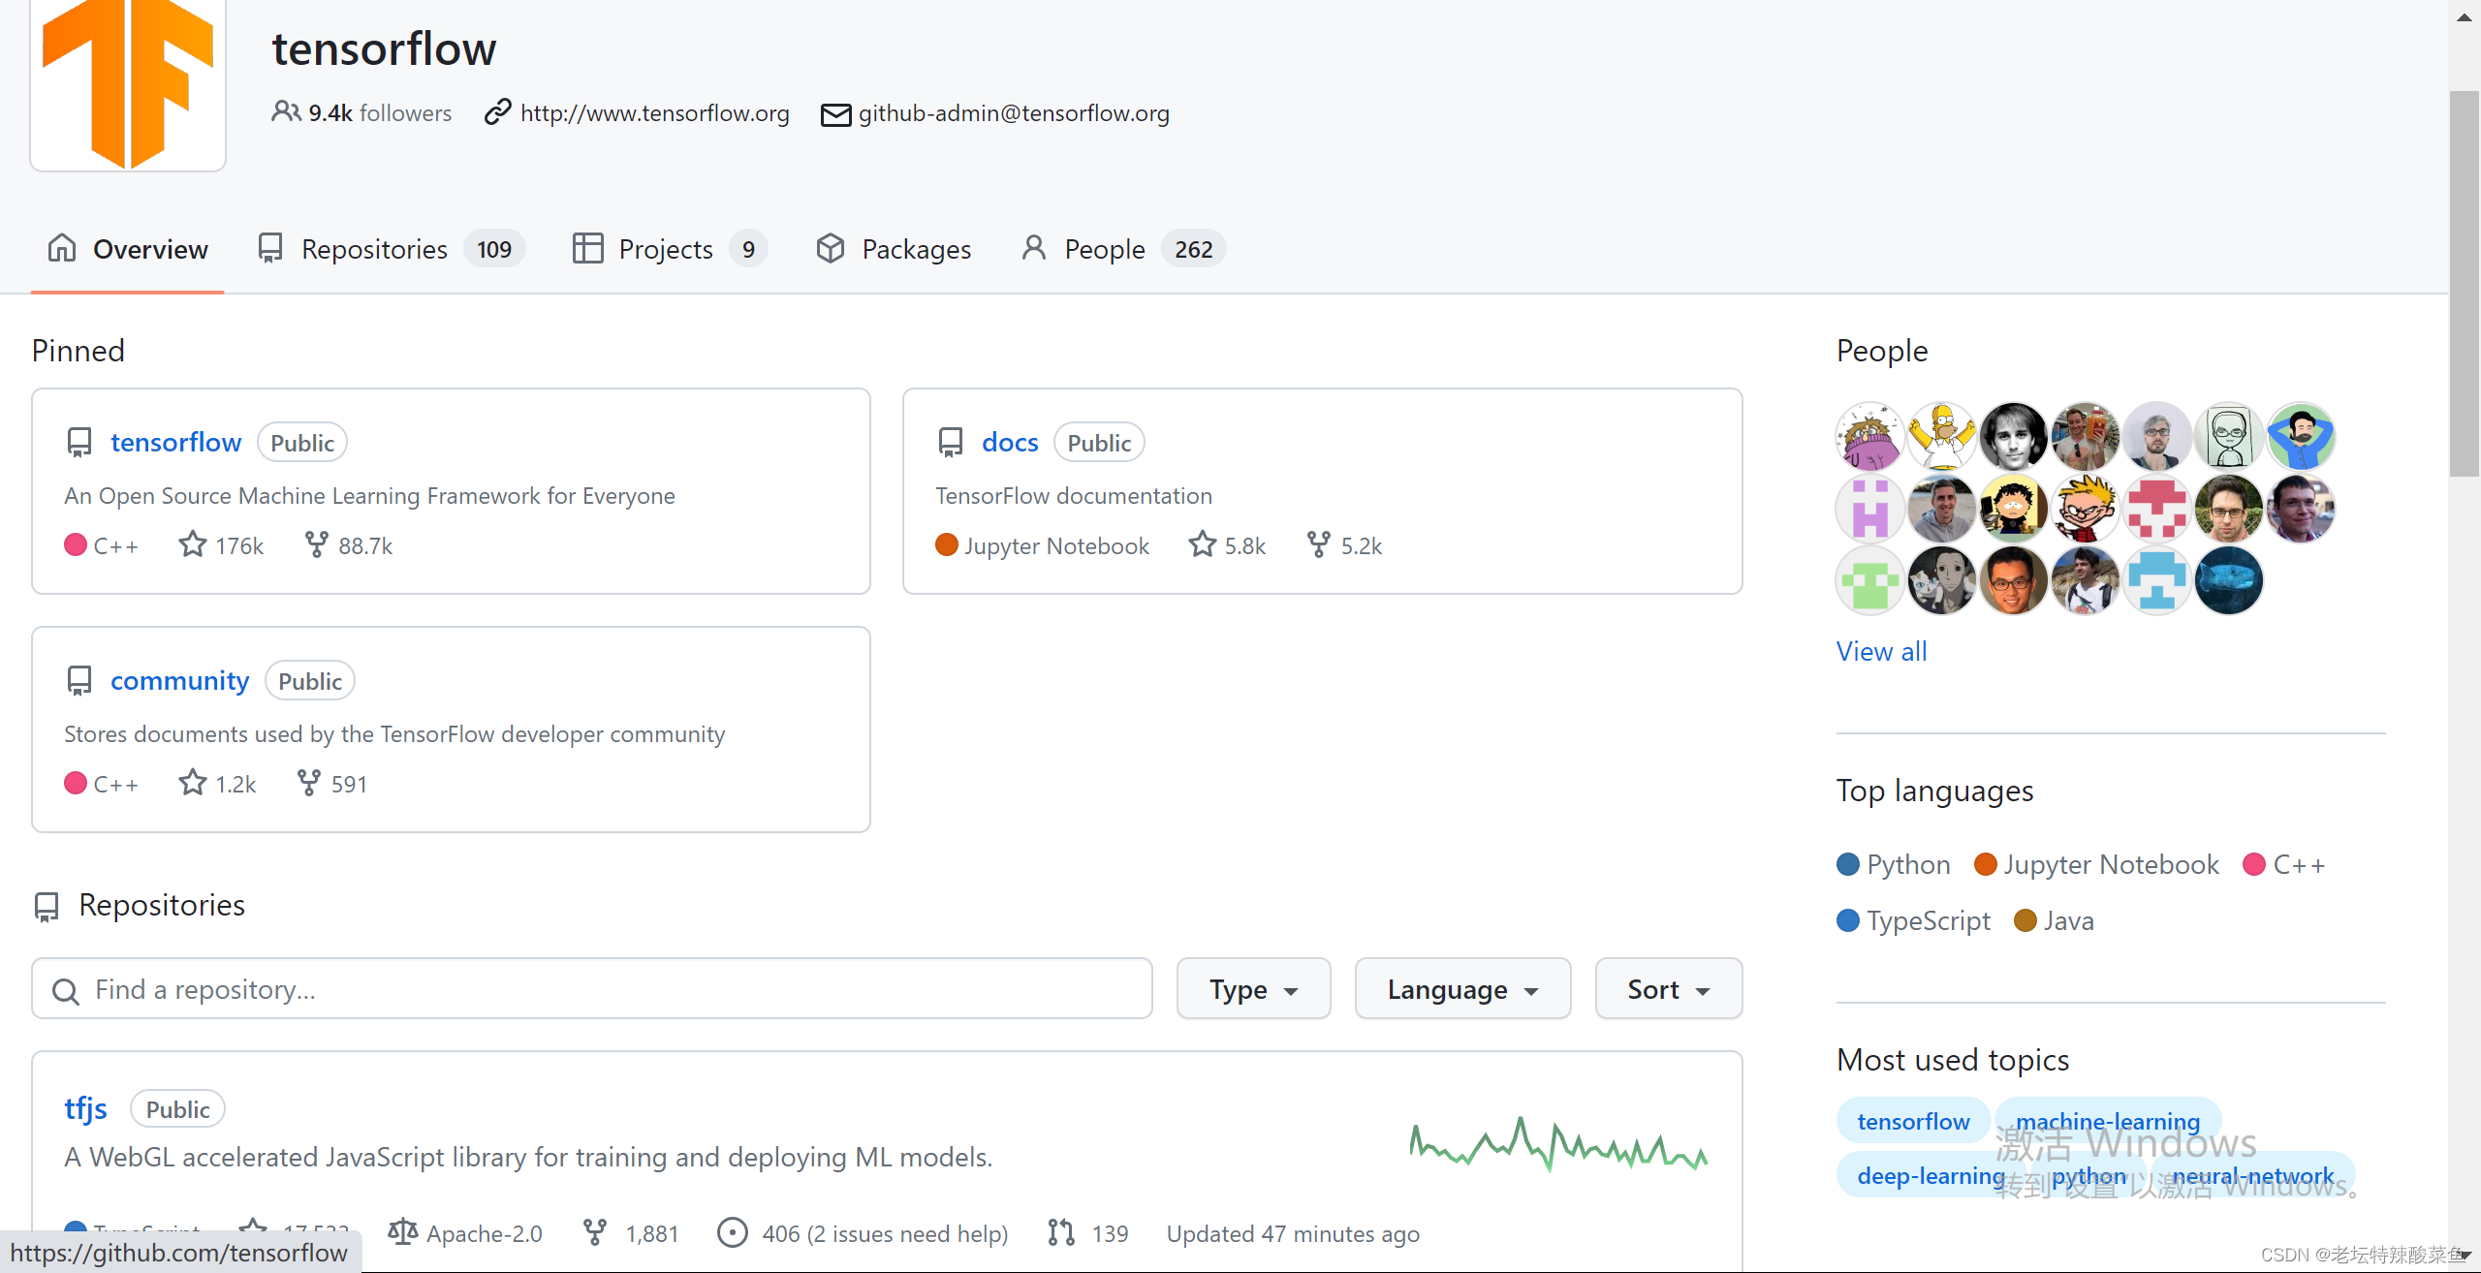Click the page vertical scrollbar thumb

(x=2465, y=284)
